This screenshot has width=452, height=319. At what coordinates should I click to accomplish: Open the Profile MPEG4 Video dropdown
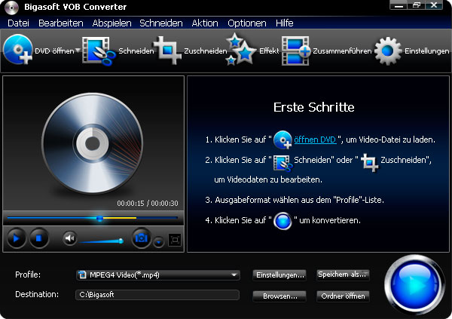tap(158, 275)
